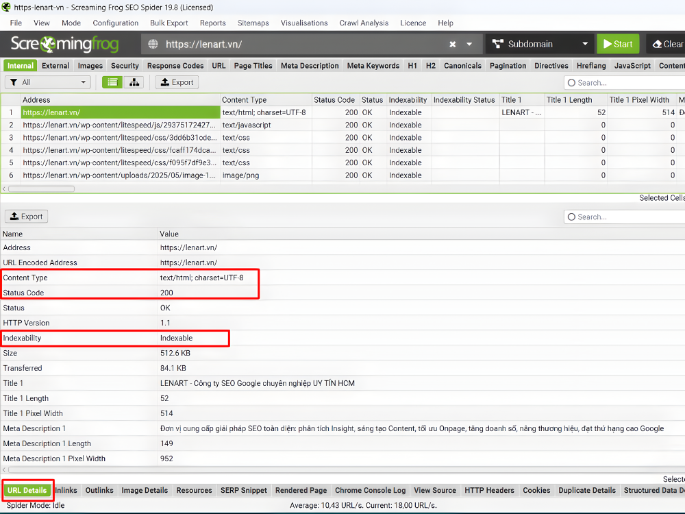
Task: Switch to the Response Codes tab
Action: tap(175, 66)
